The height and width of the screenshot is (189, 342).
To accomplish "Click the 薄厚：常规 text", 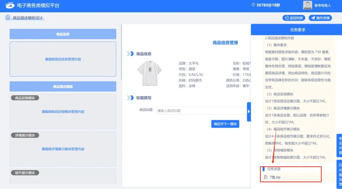I will 241,69.
